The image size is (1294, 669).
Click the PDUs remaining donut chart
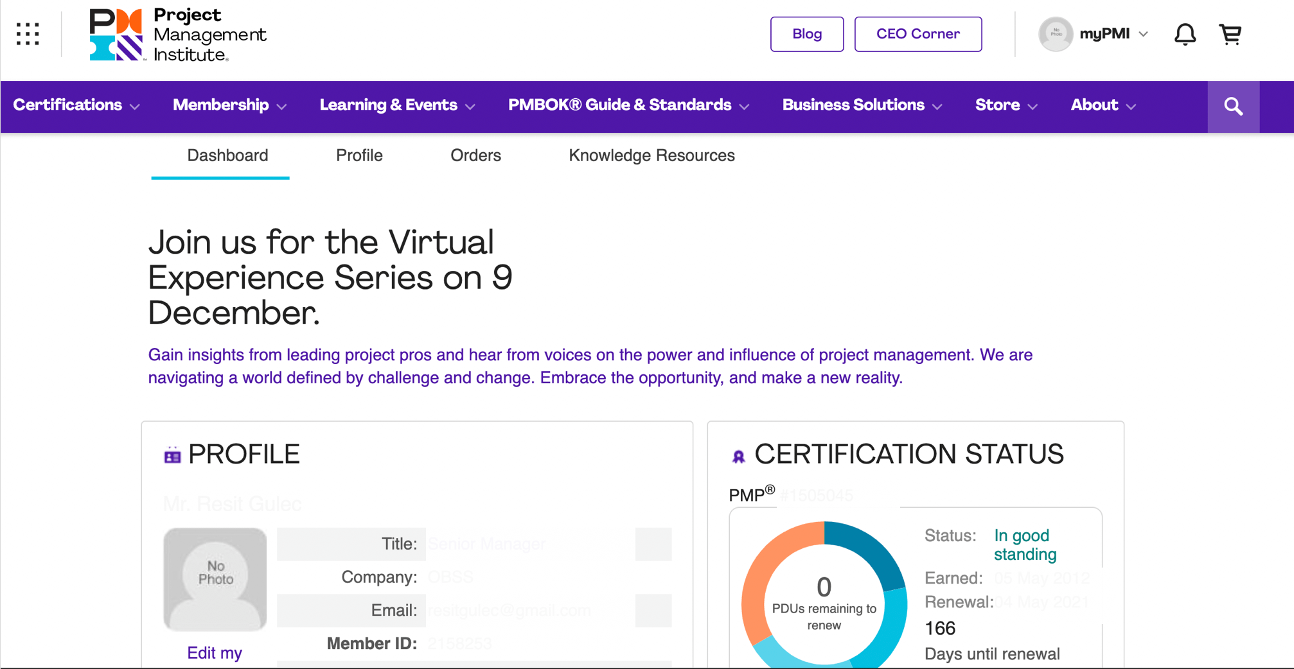coord(824,596)
